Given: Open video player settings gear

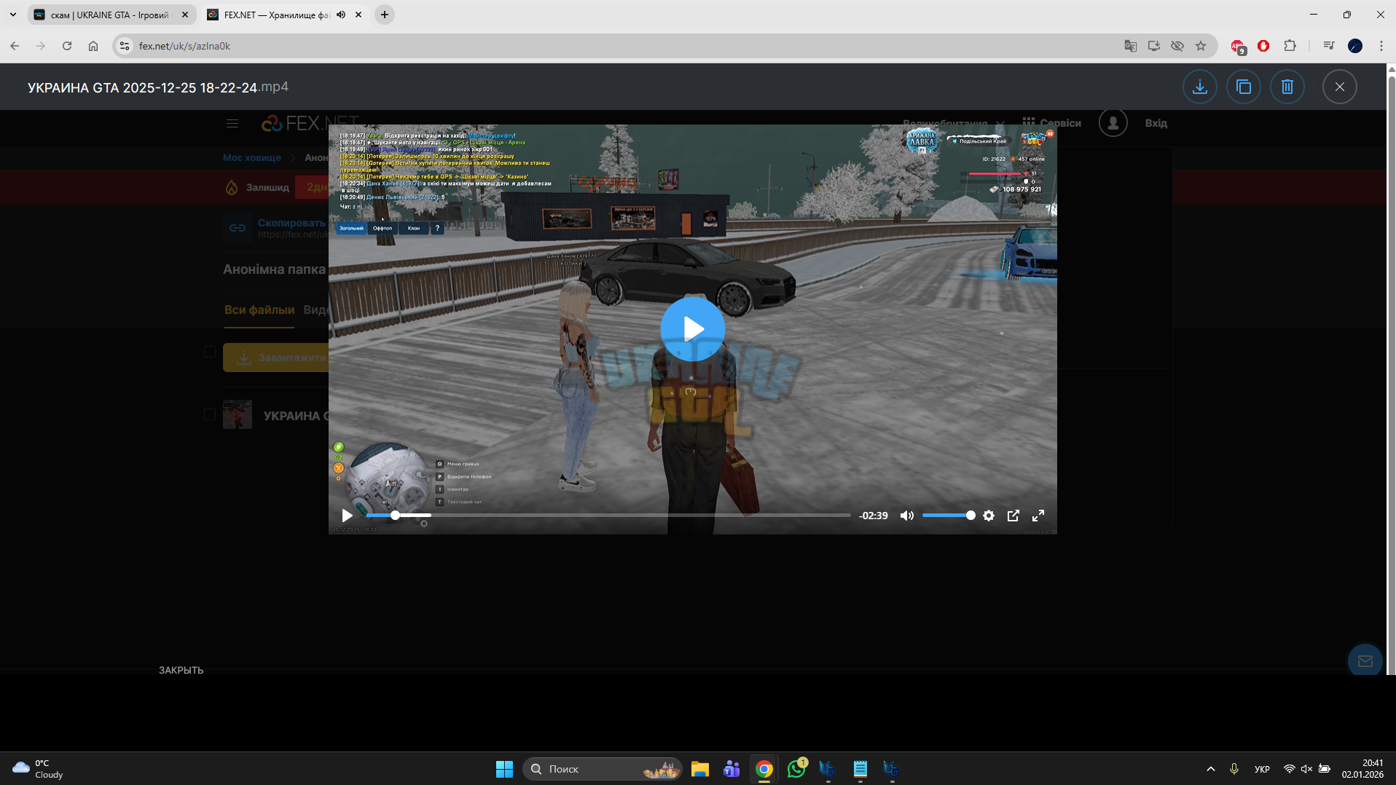Looking at the screenshot, I should [x=989, y=516].
